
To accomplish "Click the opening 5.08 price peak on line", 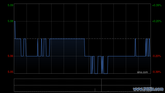I will (15, 21).
